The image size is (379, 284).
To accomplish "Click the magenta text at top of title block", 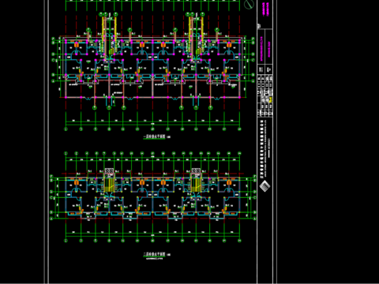I will tap(265, 9).
